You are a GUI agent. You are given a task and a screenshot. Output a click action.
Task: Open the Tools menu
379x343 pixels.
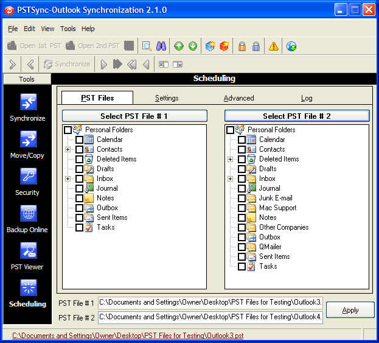(x=68, y=29)
